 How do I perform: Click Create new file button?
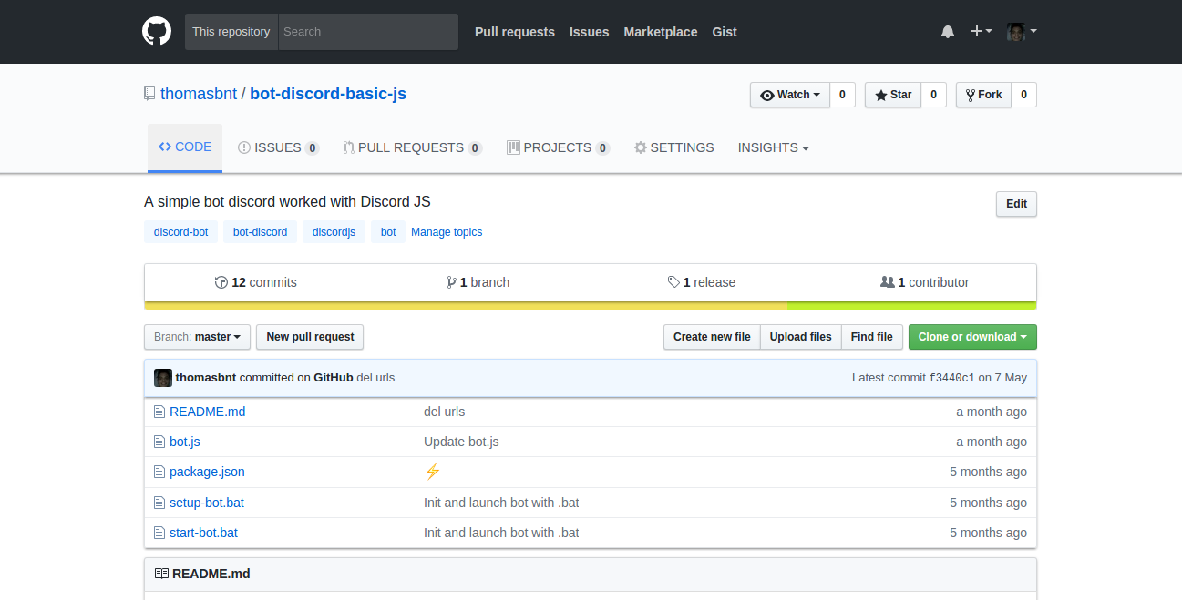(712, 337)
